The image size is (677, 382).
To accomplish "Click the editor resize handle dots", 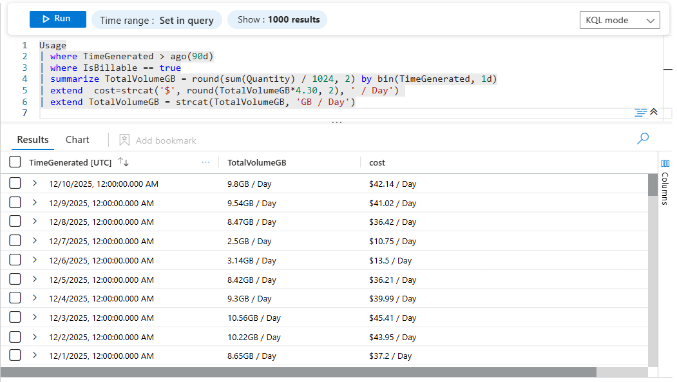I will point(336,122).
